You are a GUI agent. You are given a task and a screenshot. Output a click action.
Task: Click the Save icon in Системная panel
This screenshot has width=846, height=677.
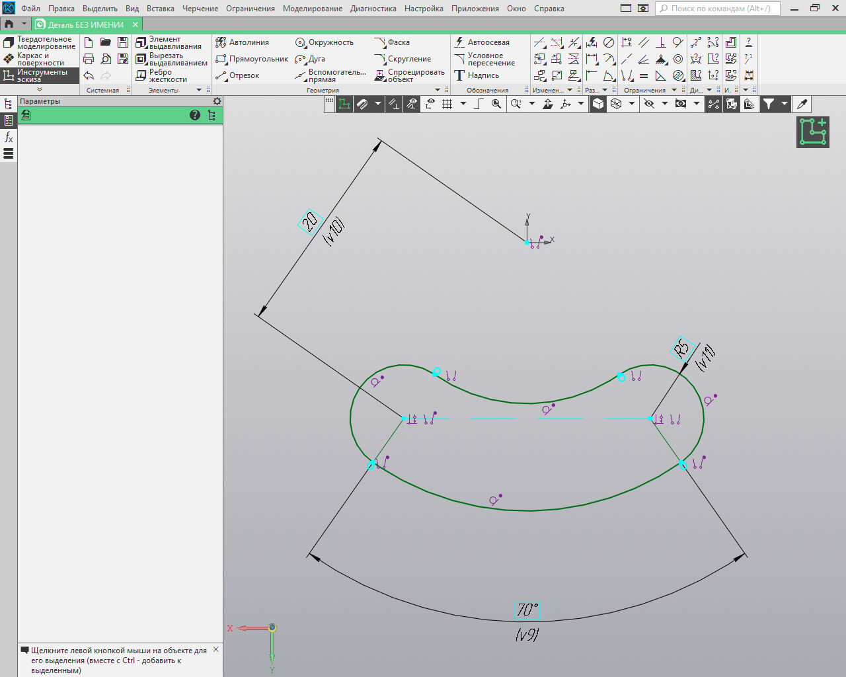tap(123, 42)
